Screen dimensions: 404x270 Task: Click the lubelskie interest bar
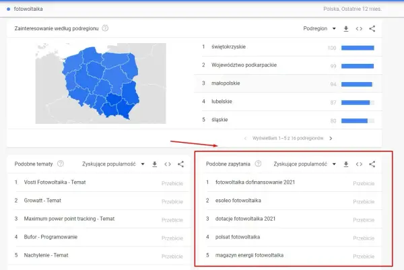(358, 103)
